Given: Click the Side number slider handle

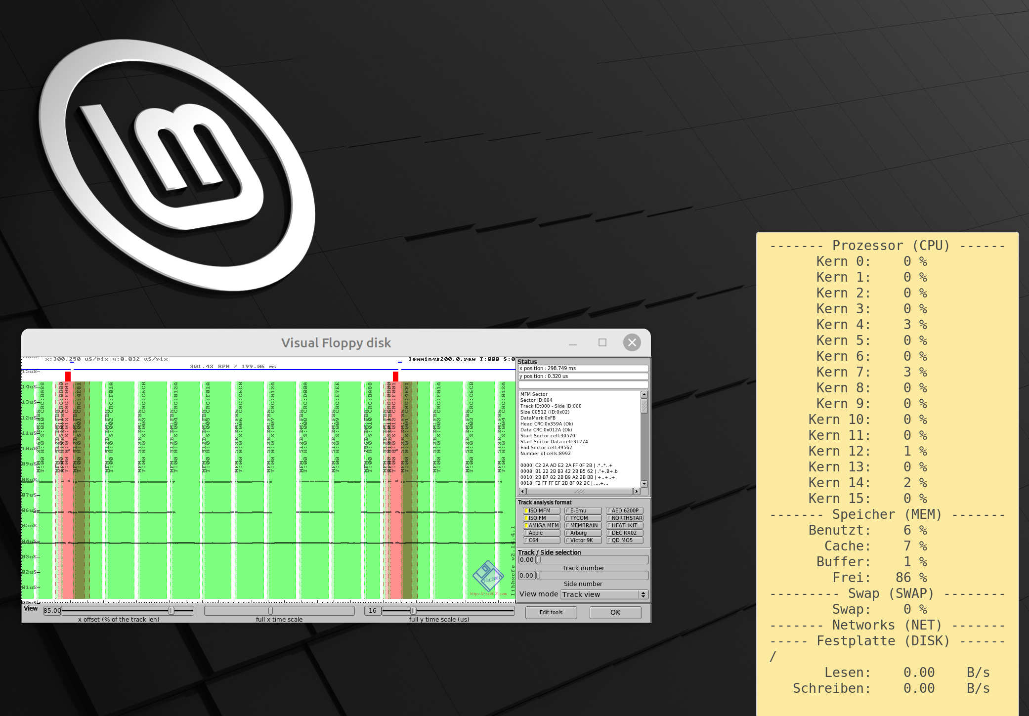Looking at the screenshot, I should click(x=539, y=576).
